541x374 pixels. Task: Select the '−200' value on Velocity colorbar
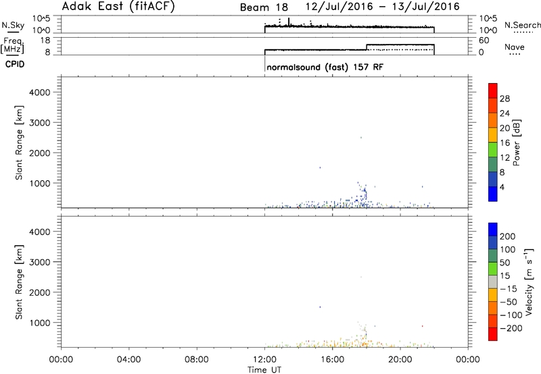(x=511, y=328)
